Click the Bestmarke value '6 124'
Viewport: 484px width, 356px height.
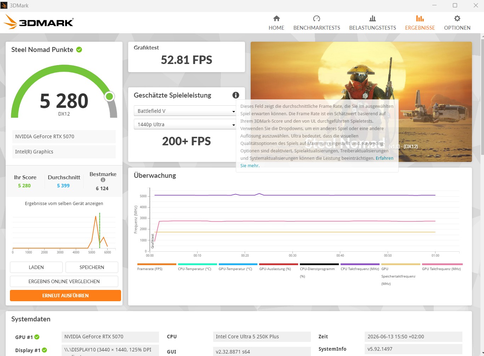point(102,188)
